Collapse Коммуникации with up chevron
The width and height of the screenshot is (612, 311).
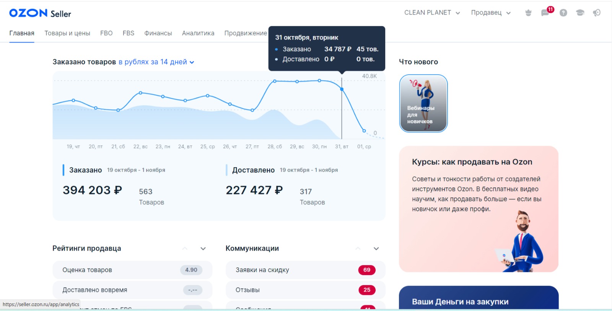358,249
